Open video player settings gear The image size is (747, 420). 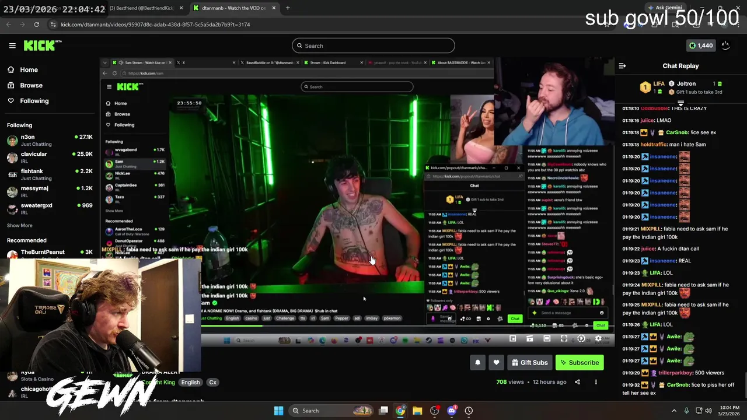598,338
